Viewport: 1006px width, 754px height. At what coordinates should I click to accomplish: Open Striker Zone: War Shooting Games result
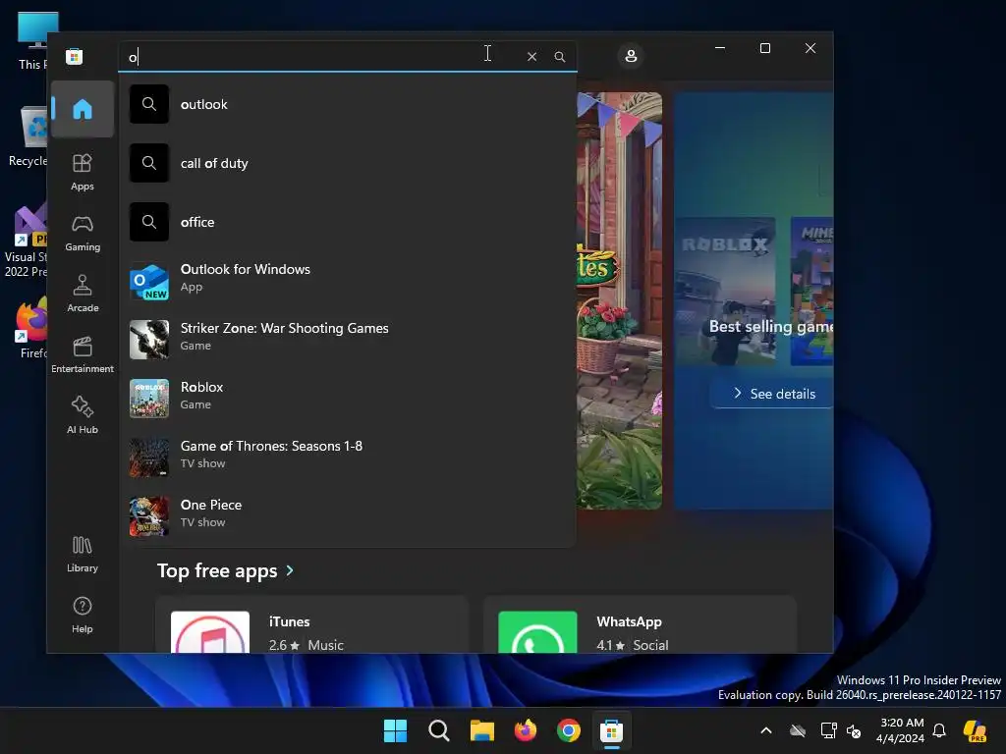(x=347, y=339)
